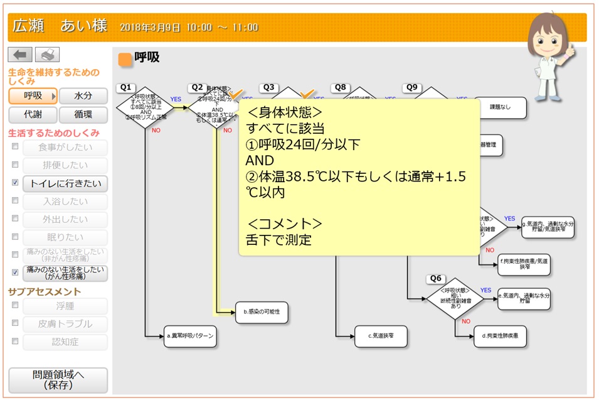Viewport: 599px width, 400px height.
Task: Toggle the 非がん性疼痛 checkbox
Action: coord(15,254)
